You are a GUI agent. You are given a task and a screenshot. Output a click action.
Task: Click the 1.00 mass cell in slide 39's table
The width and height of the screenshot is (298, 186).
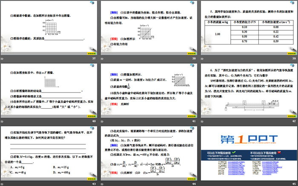[x=218, y=34]
